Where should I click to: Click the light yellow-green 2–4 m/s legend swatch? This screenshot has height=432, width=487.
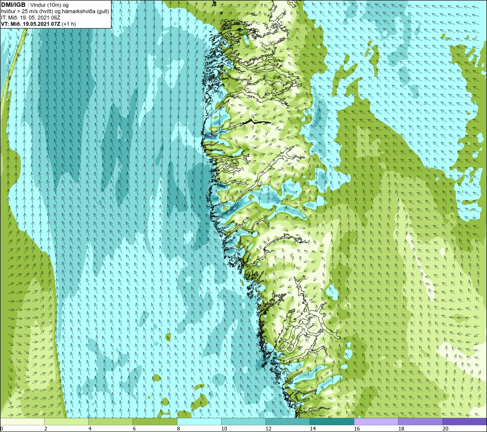click(66, 421)
